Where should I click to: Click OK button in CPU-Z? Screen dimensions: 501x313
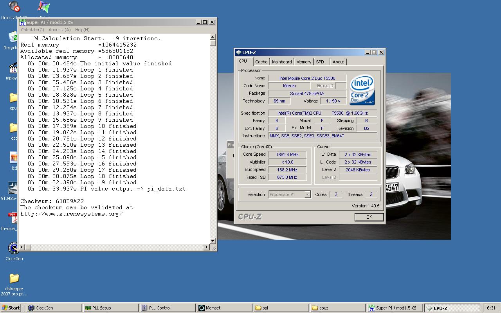pyautogui.click(x=369, y=217)
